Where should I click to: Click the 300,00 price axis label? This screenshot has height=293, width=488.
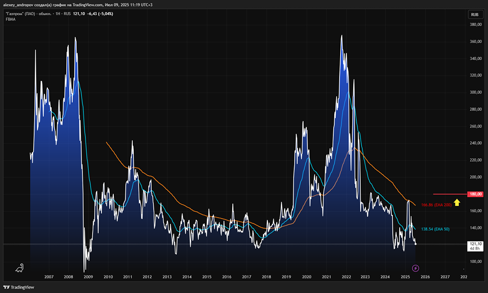pos(475,92)
